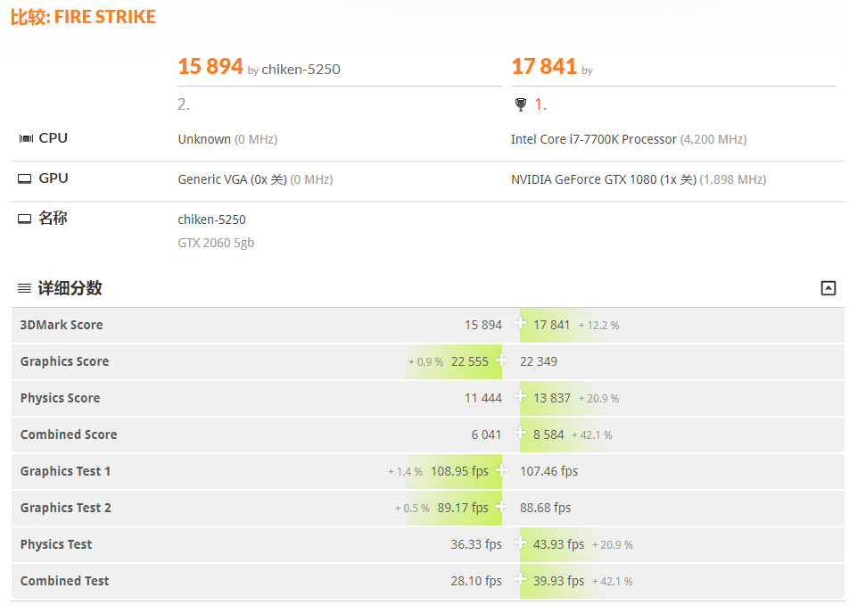This screenshot has width=849, height=613.
Task: Click the Physics Score row label
Action: click(x=60, y=398)
